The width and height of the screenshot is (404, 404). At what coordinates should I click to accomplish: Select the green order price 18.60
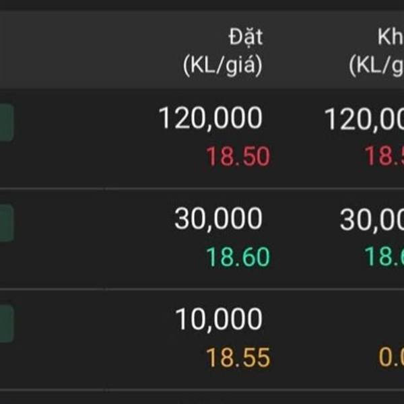tap(238, 257)
